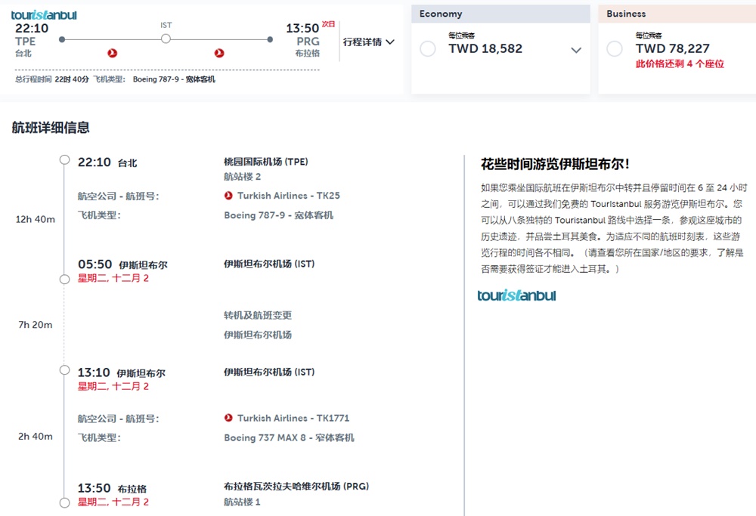The width and height of the screenshot is (756, 516).
Task: Click 'Boeing 787-9 - 宽体客机' in flight details
Action: (x=278, y=215)
